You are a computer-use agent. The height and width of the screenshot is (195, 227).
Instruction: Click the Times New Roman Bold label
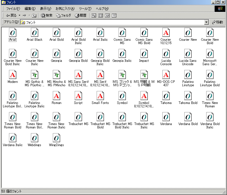pyautogui.click(x=13, y=126)
